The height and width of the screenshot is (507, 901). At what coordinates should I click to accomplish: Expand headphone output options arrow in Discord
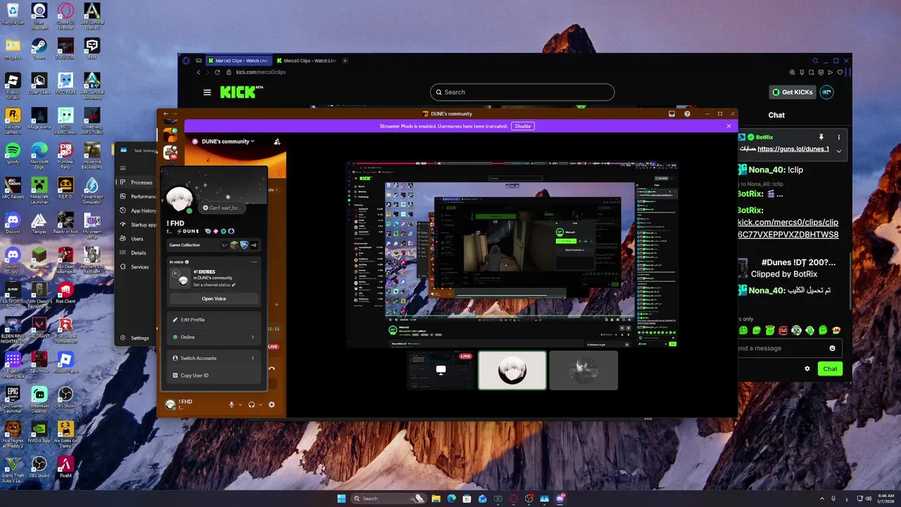260,405
